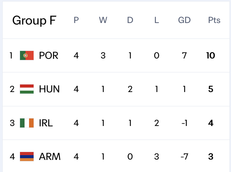
Task: Click the L column header
Action: (157, 20)
